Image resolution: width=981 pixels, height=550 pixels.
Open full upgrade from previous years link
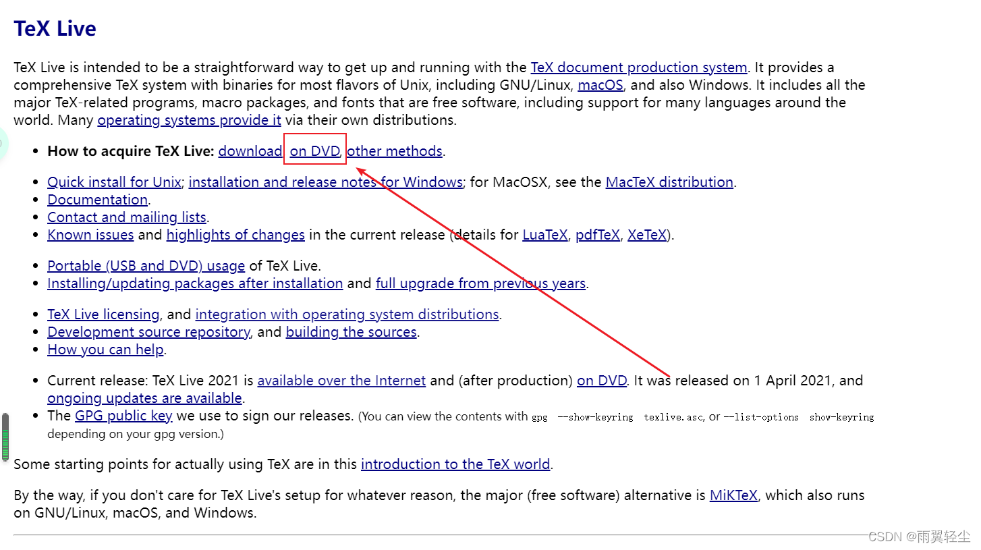[x=480, y=283]
